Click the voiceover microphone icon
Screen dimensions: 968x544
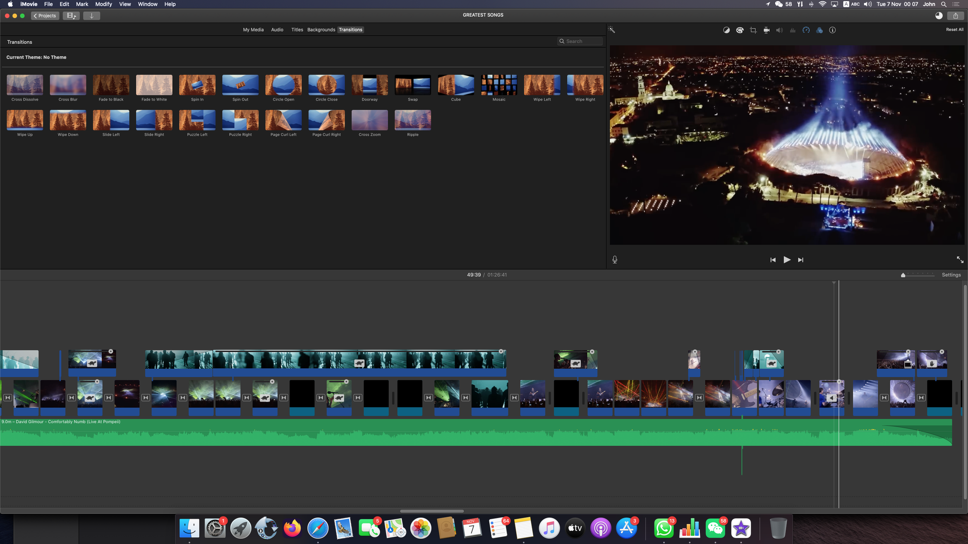coord(615,260)
